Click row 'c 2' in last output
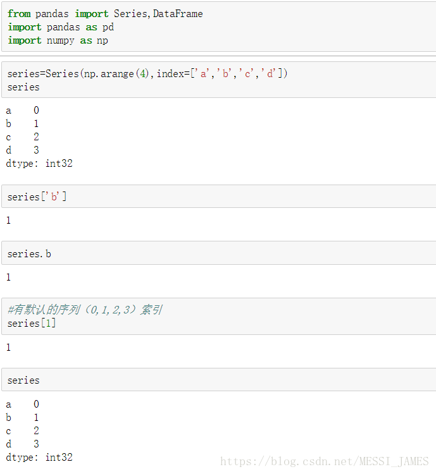 tap(22, 431)
